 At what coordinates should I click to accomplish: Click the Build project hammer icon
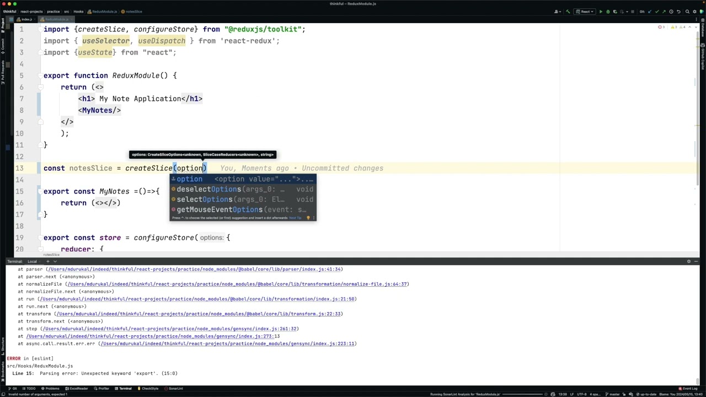pyautogui.click(x=568, y=12)
